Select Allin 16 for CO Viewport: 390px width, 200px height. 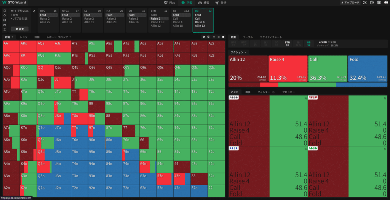(134, 22)
